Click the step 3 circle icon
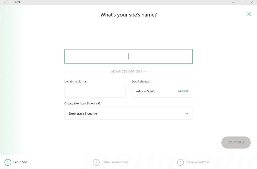 point(180,162)
